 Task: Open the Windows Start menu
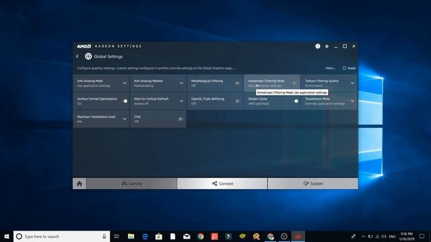7,236
